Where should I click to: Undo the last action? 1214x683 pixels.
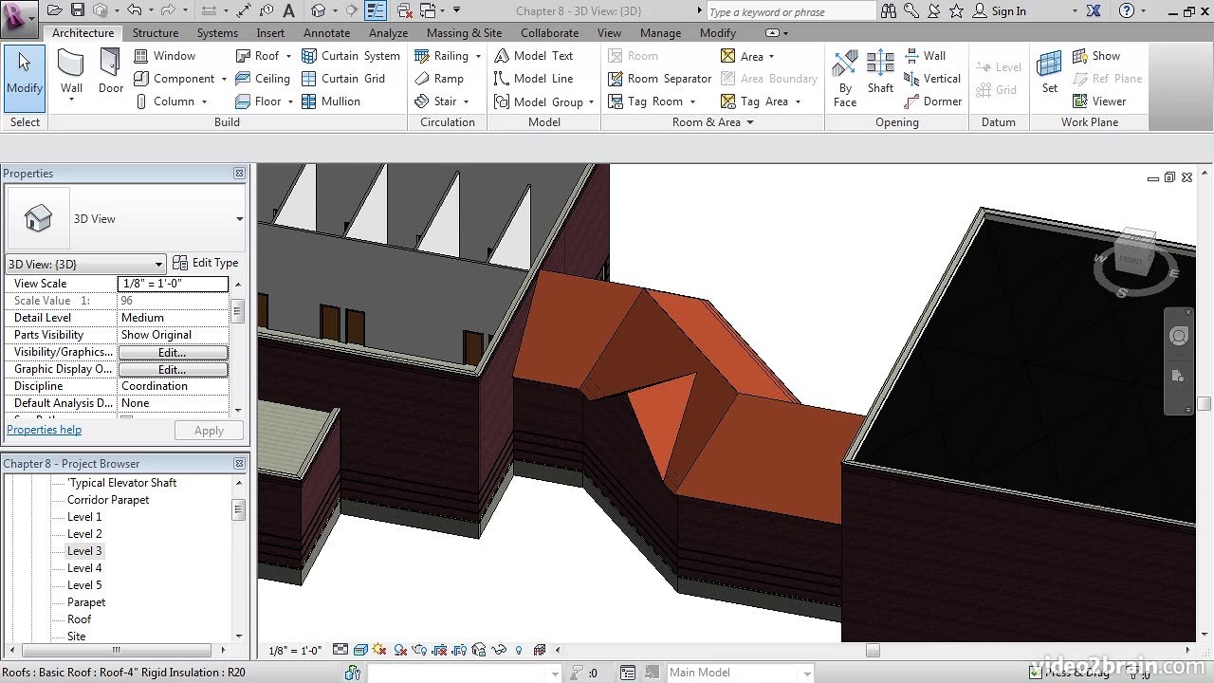point(134,10)
